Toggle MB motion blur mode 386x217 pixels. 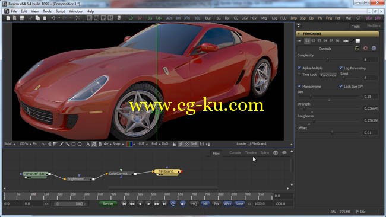[x=205, y=204]
